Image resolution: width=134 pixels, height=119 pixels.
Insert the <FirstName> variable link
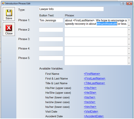[x=92, y=74]
